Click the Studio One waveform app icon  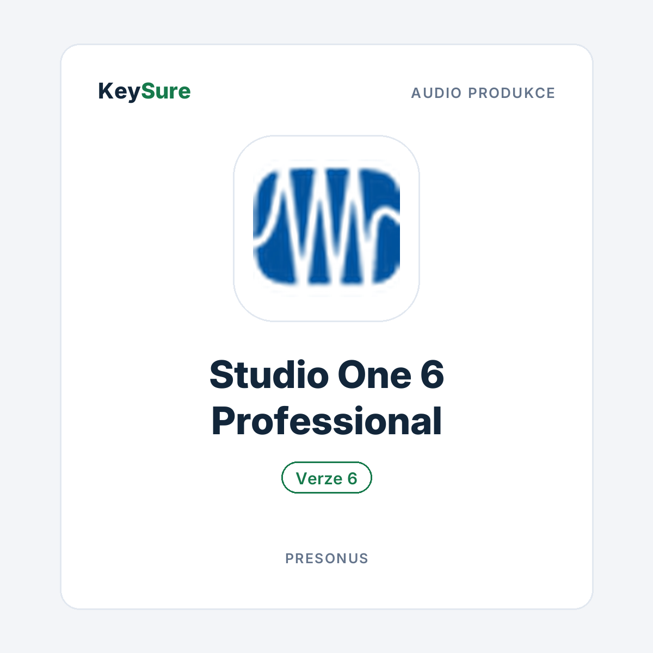point(326,228)
